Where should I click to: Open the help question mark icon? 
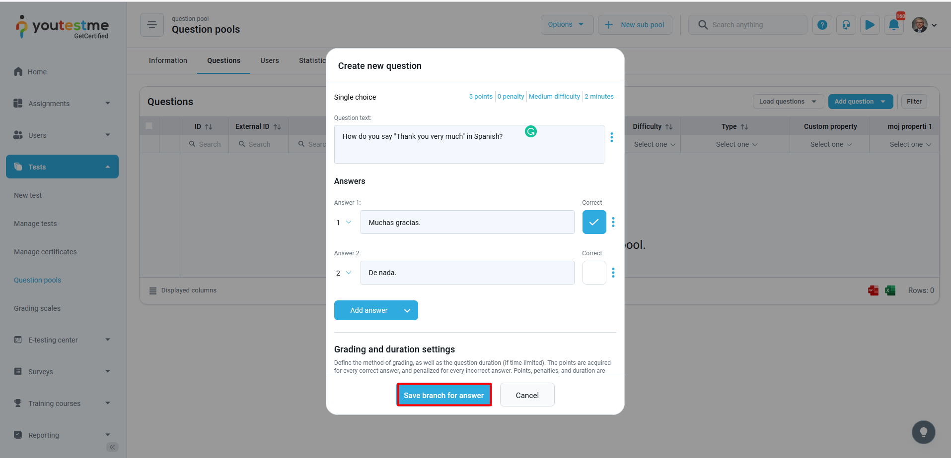coord(822,25)
